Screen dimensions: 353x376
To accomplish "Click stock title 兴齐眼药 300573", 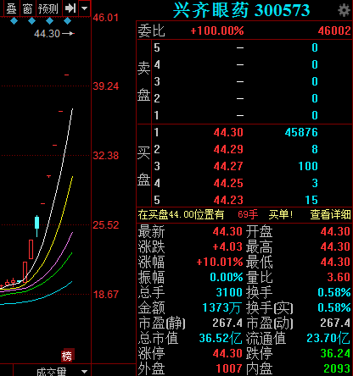I will click(x=241, y=10).
